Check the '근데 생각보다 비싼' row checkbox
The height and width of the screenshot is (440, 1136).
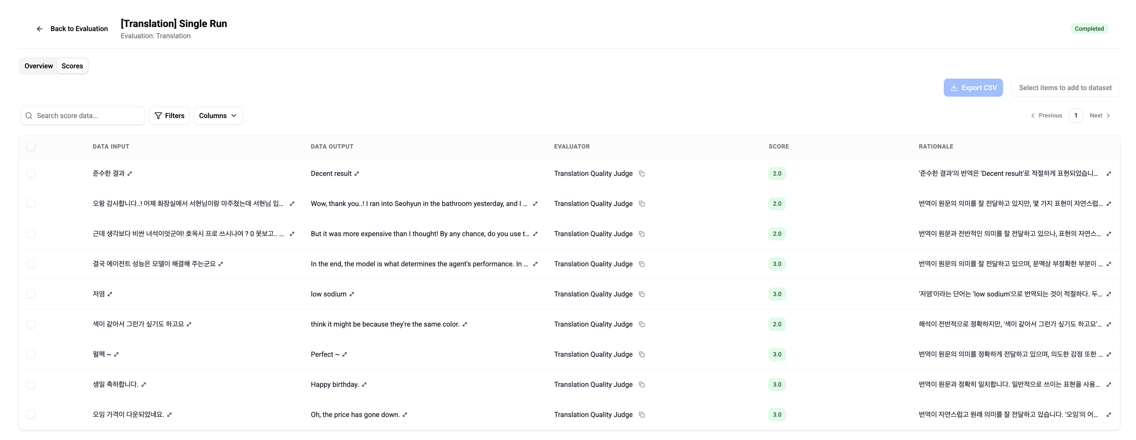(x=31, y=234)
